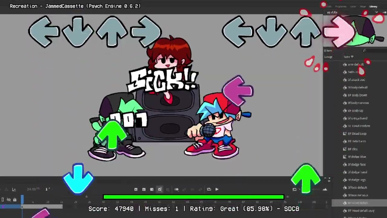Click the timeline graph icon near frame rate
Image resolution: width=387 pixels, height=218 pixels.
tap(14, 190)
